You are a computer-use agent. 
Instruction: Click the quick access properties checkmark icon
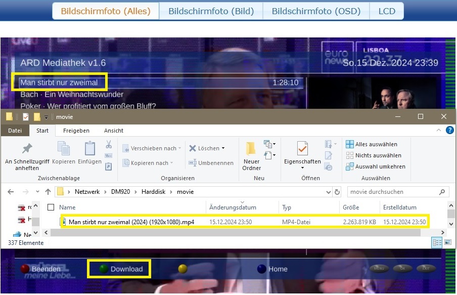pyautogui.click(x=26, y=117)
